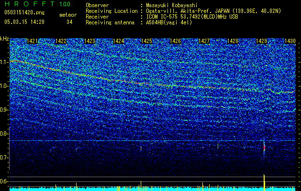301x191 pixels.
Task: Click the 1428 time marker
Action: (233, 41)
